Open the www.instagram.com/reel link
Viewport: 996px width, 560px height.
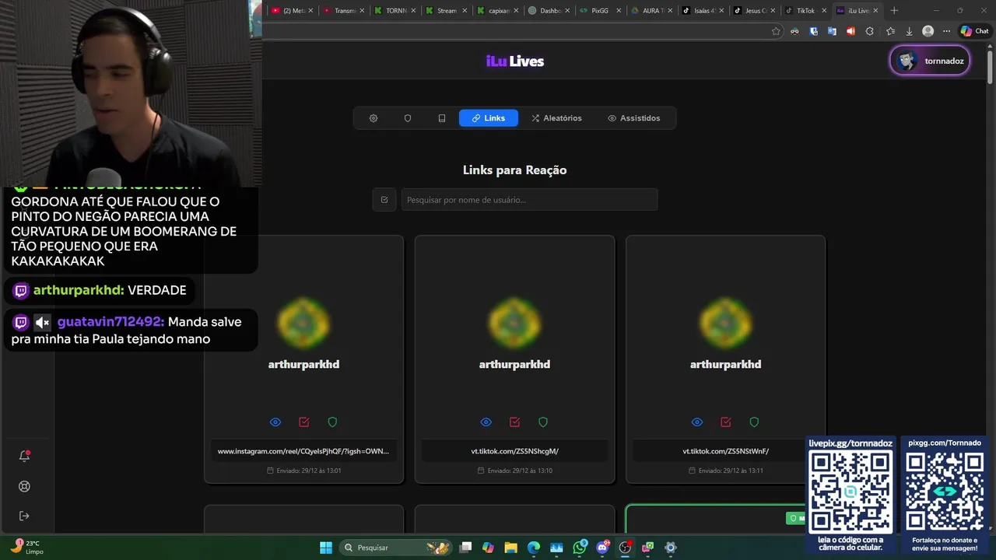click(303, 451)
